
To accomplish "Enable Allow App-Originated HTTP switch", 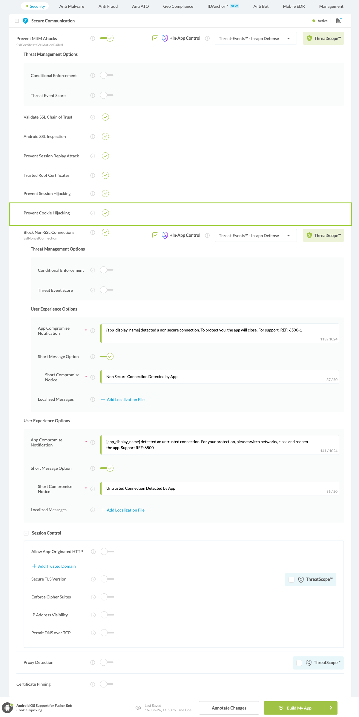I will (x=107, y=552).
